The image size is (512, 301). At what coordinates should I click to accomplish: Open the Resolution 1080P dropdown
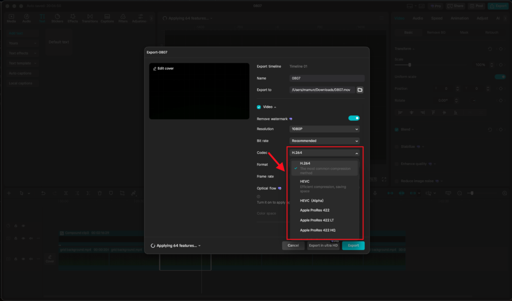324,129
